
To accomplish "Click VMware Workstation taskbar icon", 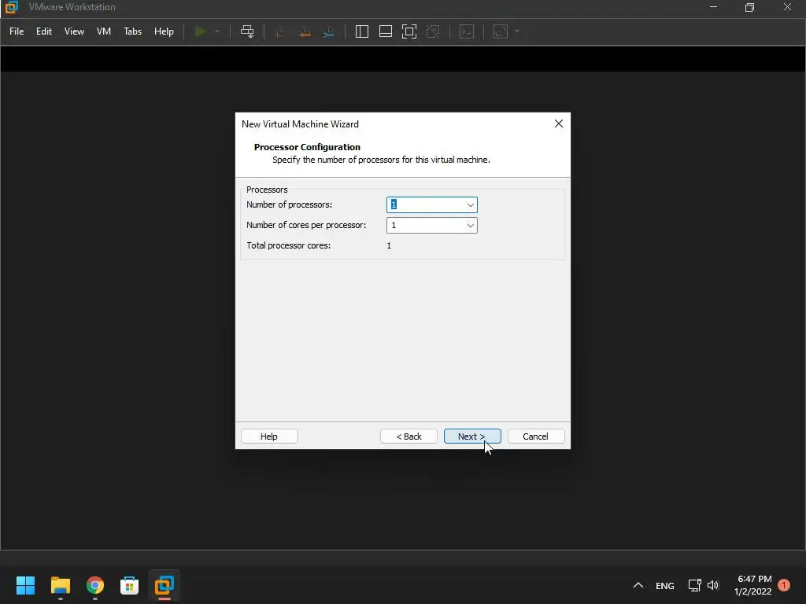I will pyautogui.click(x=165, y=585).
